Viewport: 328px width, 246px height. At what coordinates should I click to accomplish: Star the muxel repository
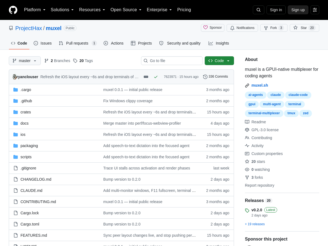pyautogui.click(x=304, y=28)
